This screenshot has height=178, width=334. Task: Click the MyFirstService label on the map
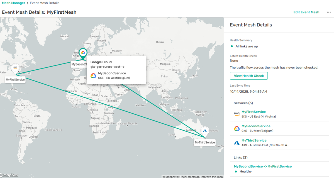[15, 80]
